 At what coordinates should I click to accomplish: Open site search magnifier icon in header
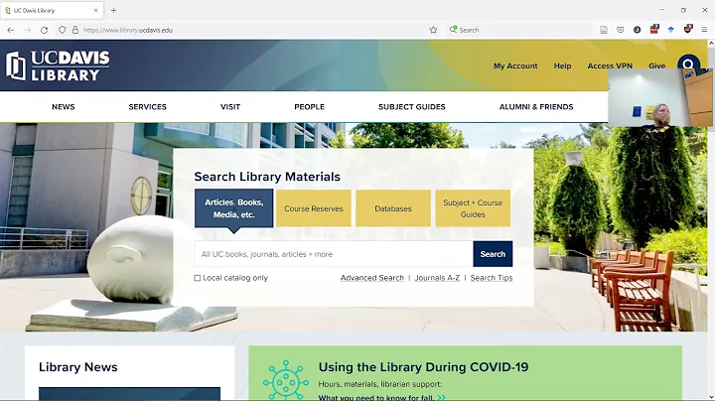tap(688, 63)
